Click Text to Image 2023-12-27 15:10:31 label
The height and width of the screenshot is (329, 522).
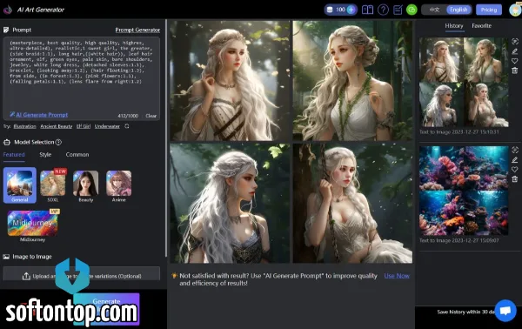(x=459, y=132)
